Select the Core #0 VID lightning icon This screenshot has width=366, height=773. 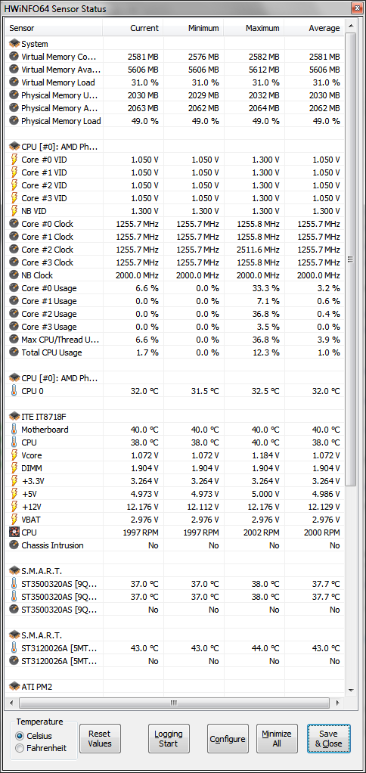14,160
